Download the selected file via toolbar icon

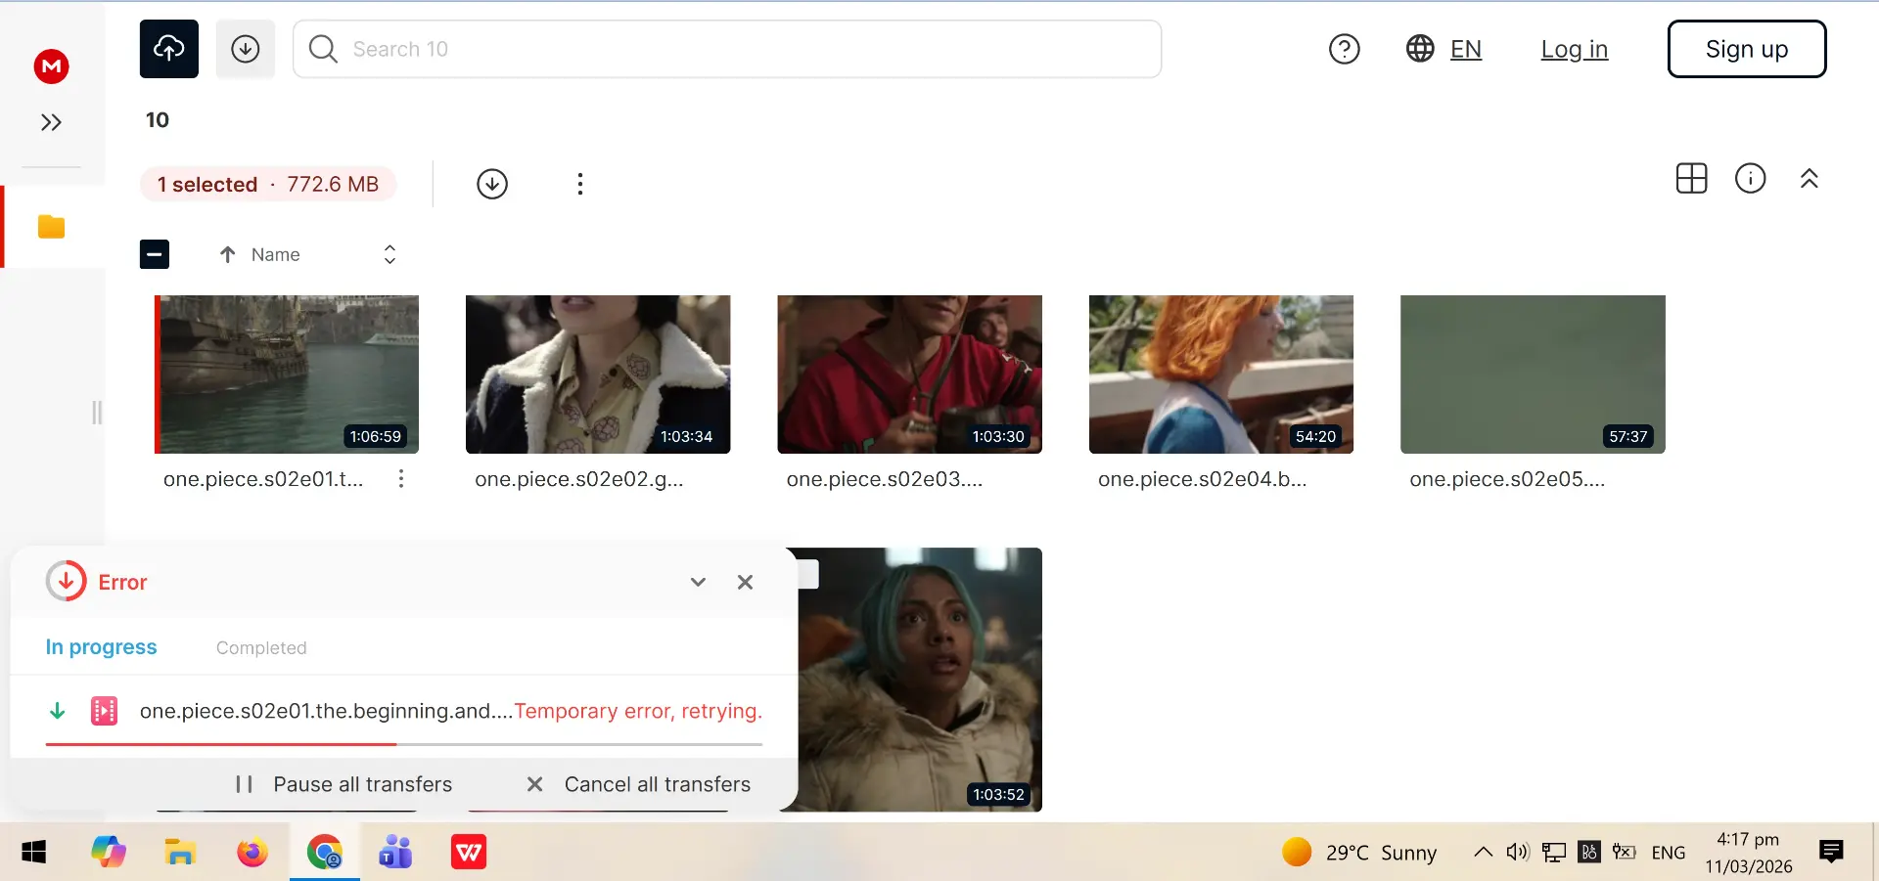point(492,184)
